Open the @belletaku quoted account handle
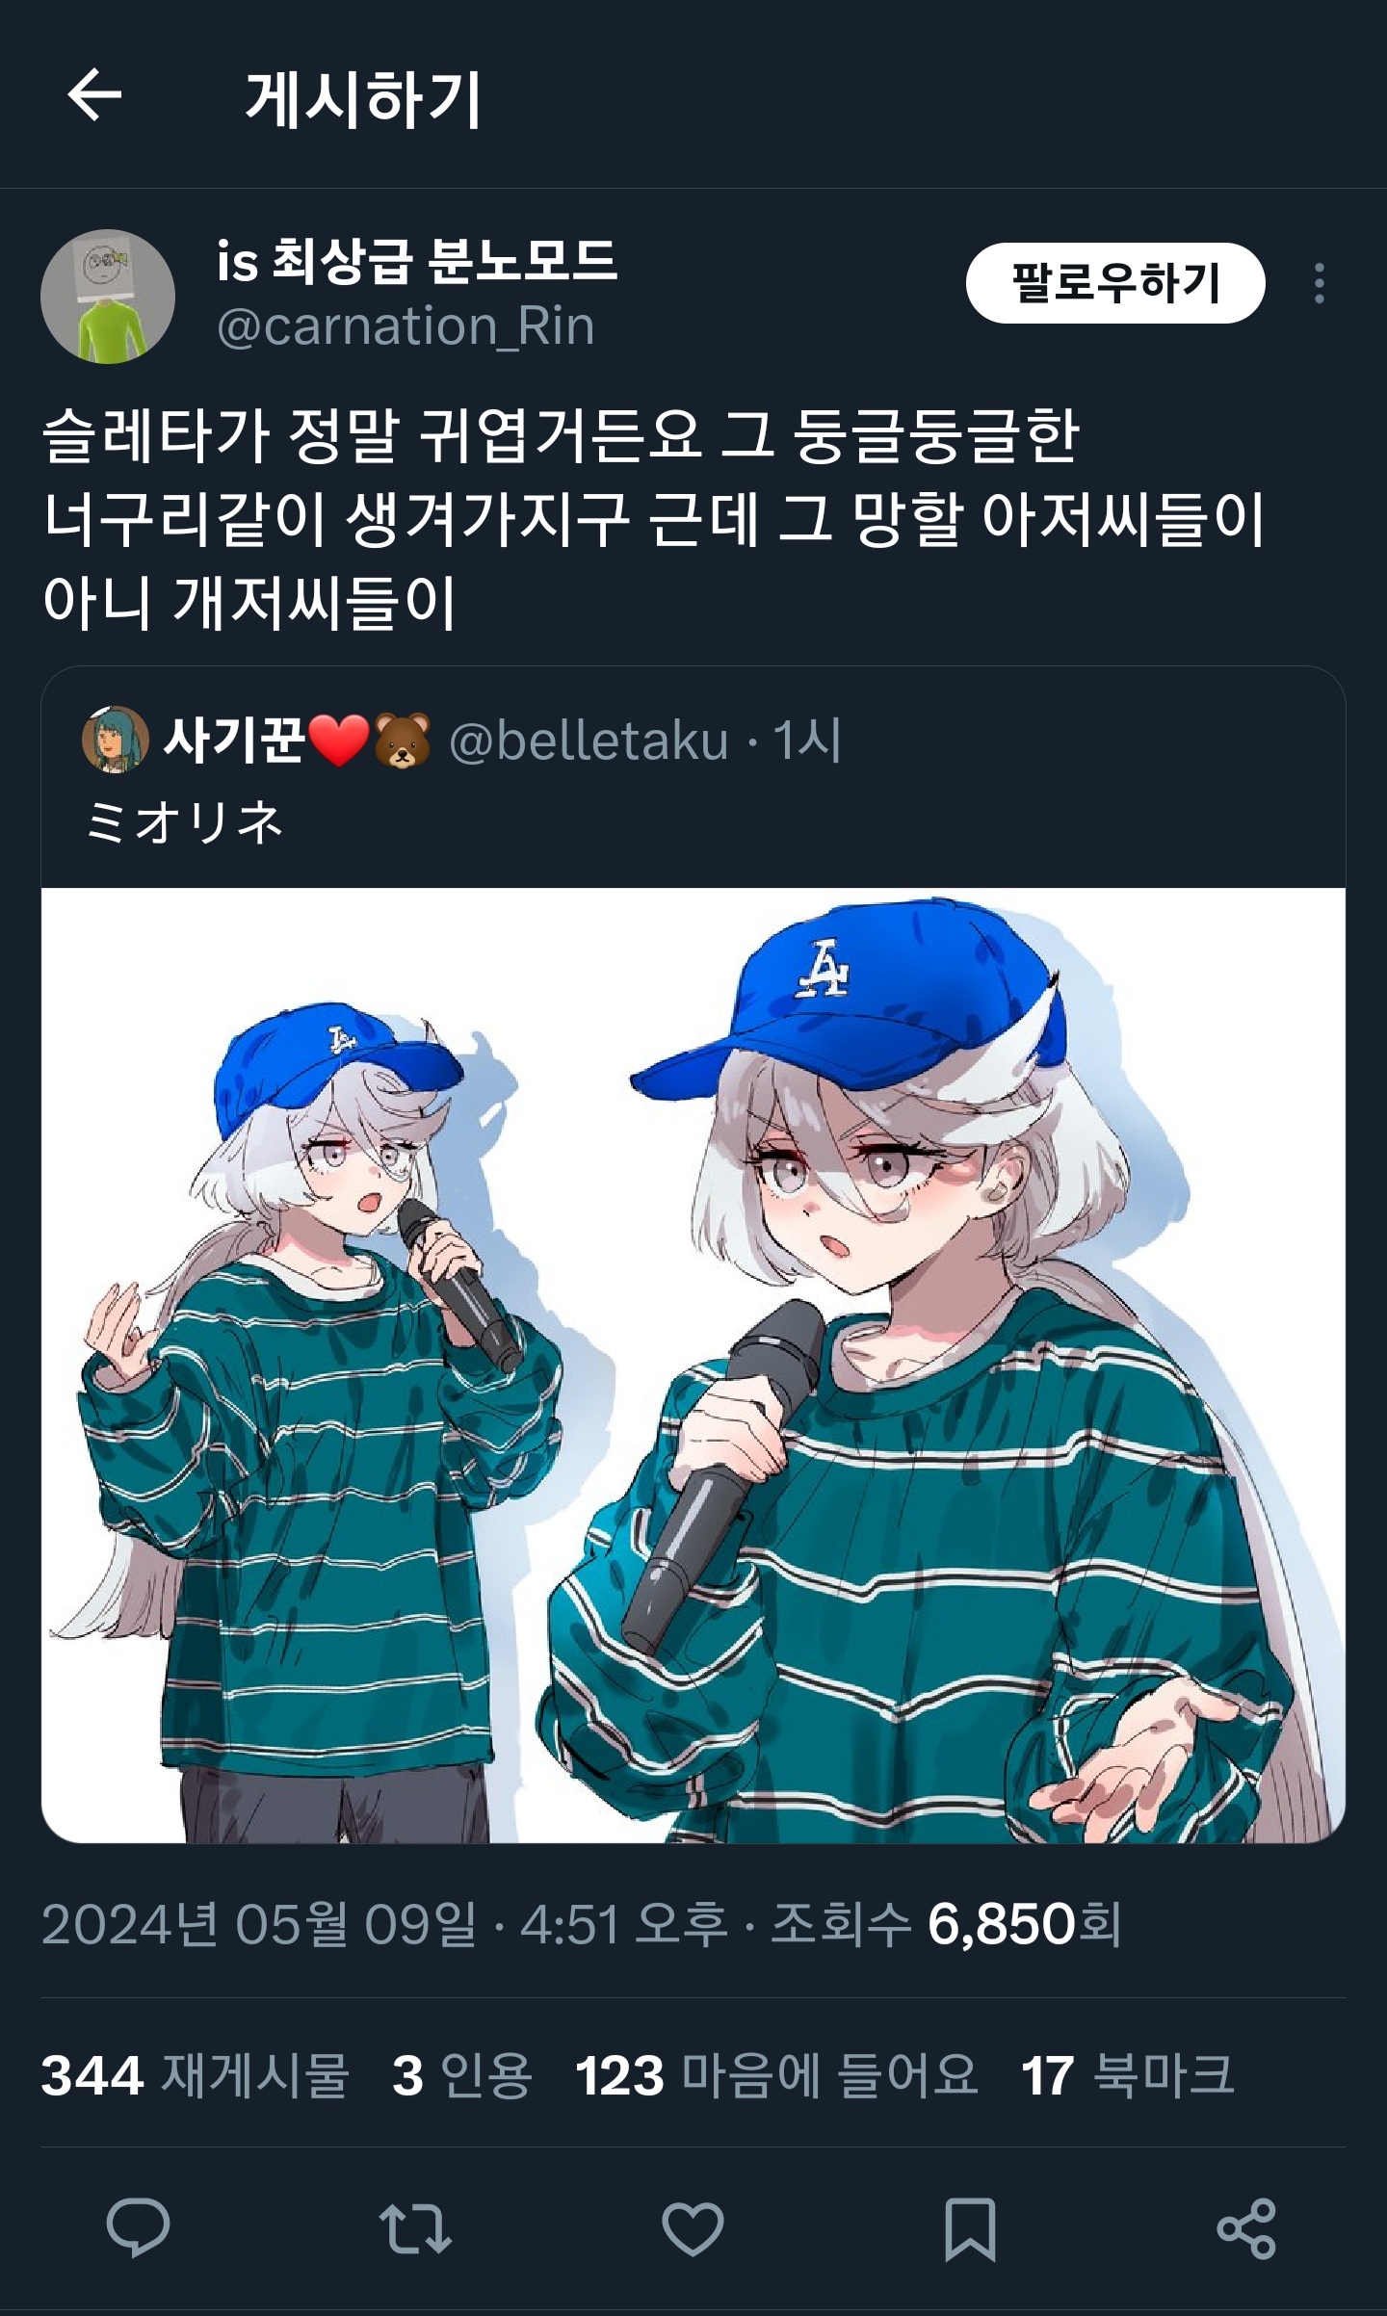This screenshot has width=1387, height=2316. [x=589, y=741]
